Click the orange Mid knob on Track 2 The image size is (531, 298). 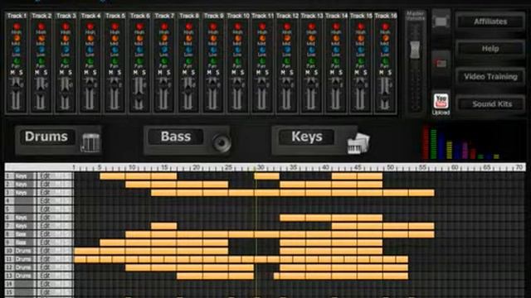pos(41,39)
